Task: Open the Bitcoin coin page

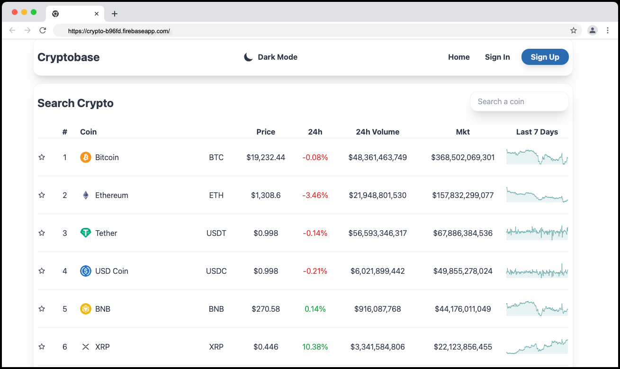Action: (107, 157)
